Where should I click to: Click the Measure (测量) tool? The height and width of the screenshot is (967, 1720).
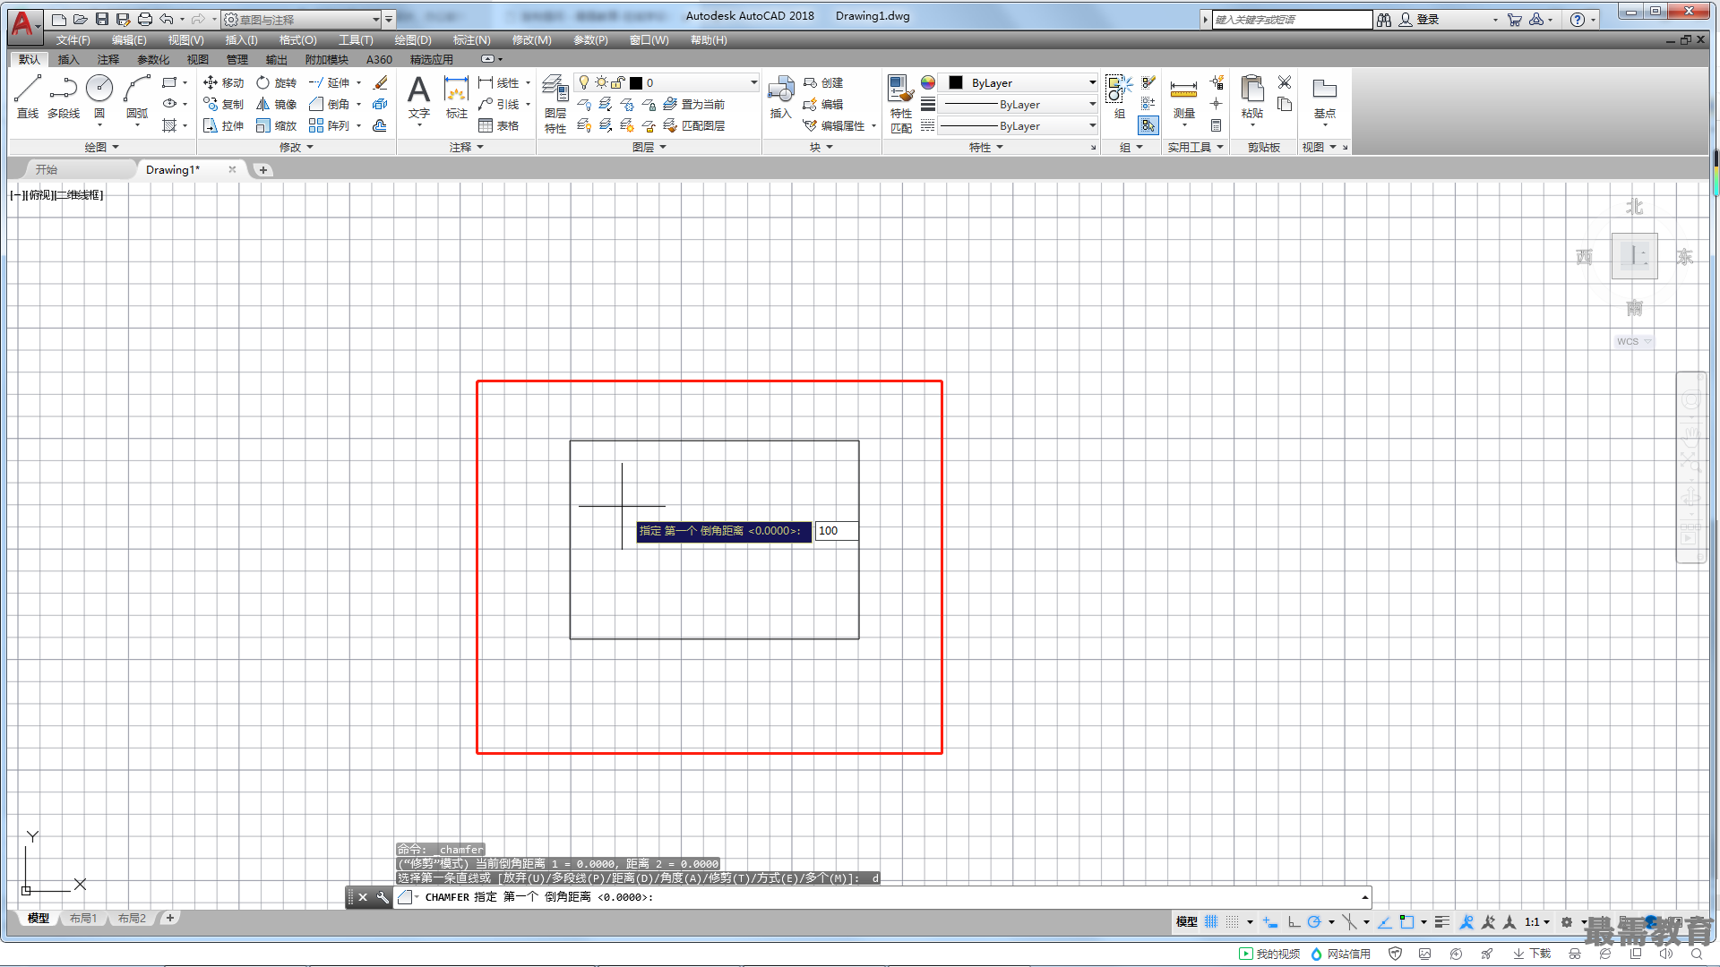1183,97
